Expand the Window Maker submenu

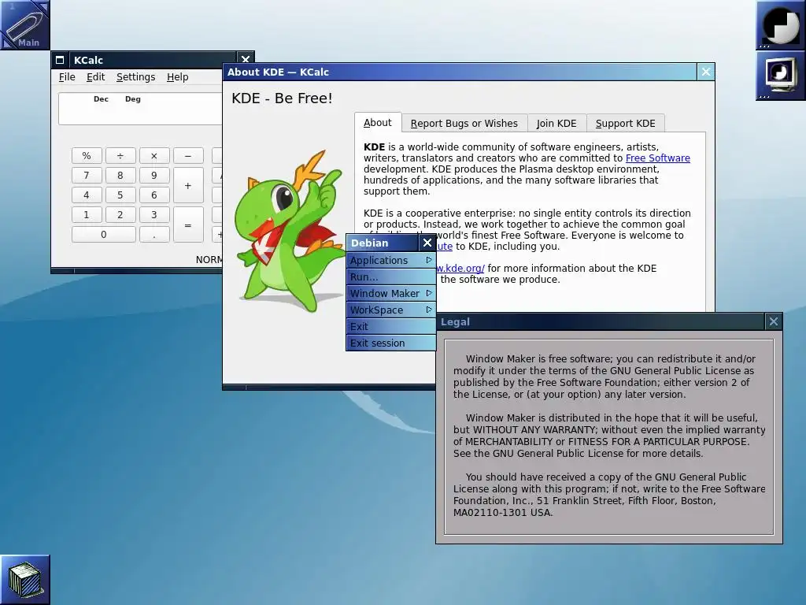(x=391, y=293)
